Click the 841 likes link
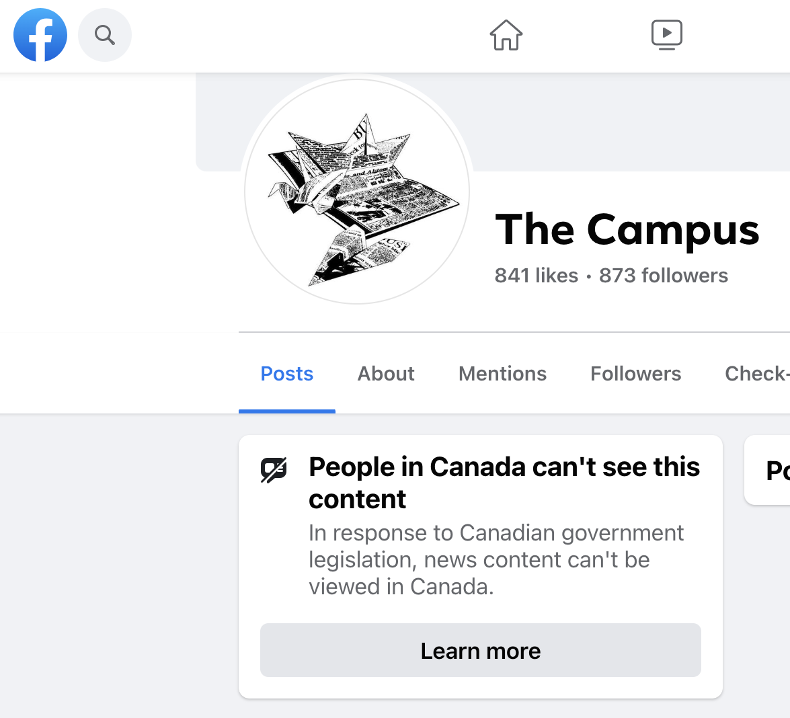Viewport: 790px width, 718px height. click(x=536, y=276)
